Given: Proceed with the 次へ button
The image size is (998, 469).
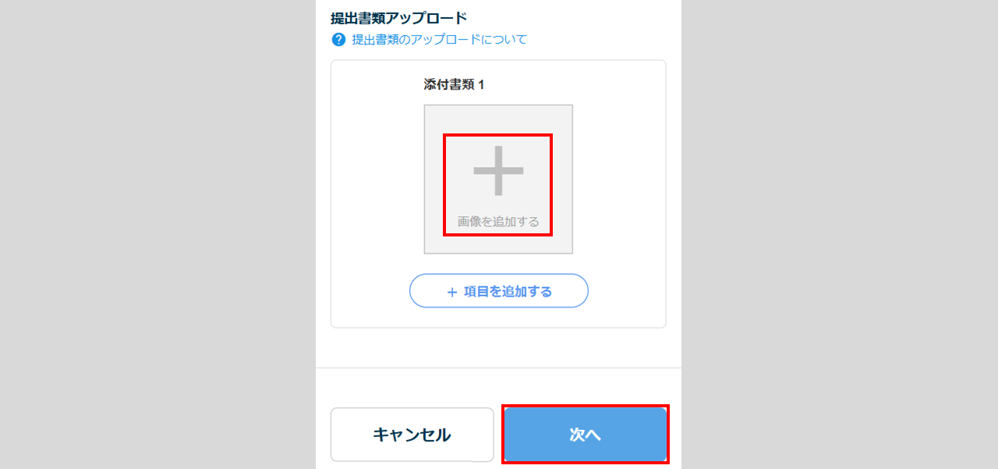Looking at the screenshot, I should pos(586,435).
